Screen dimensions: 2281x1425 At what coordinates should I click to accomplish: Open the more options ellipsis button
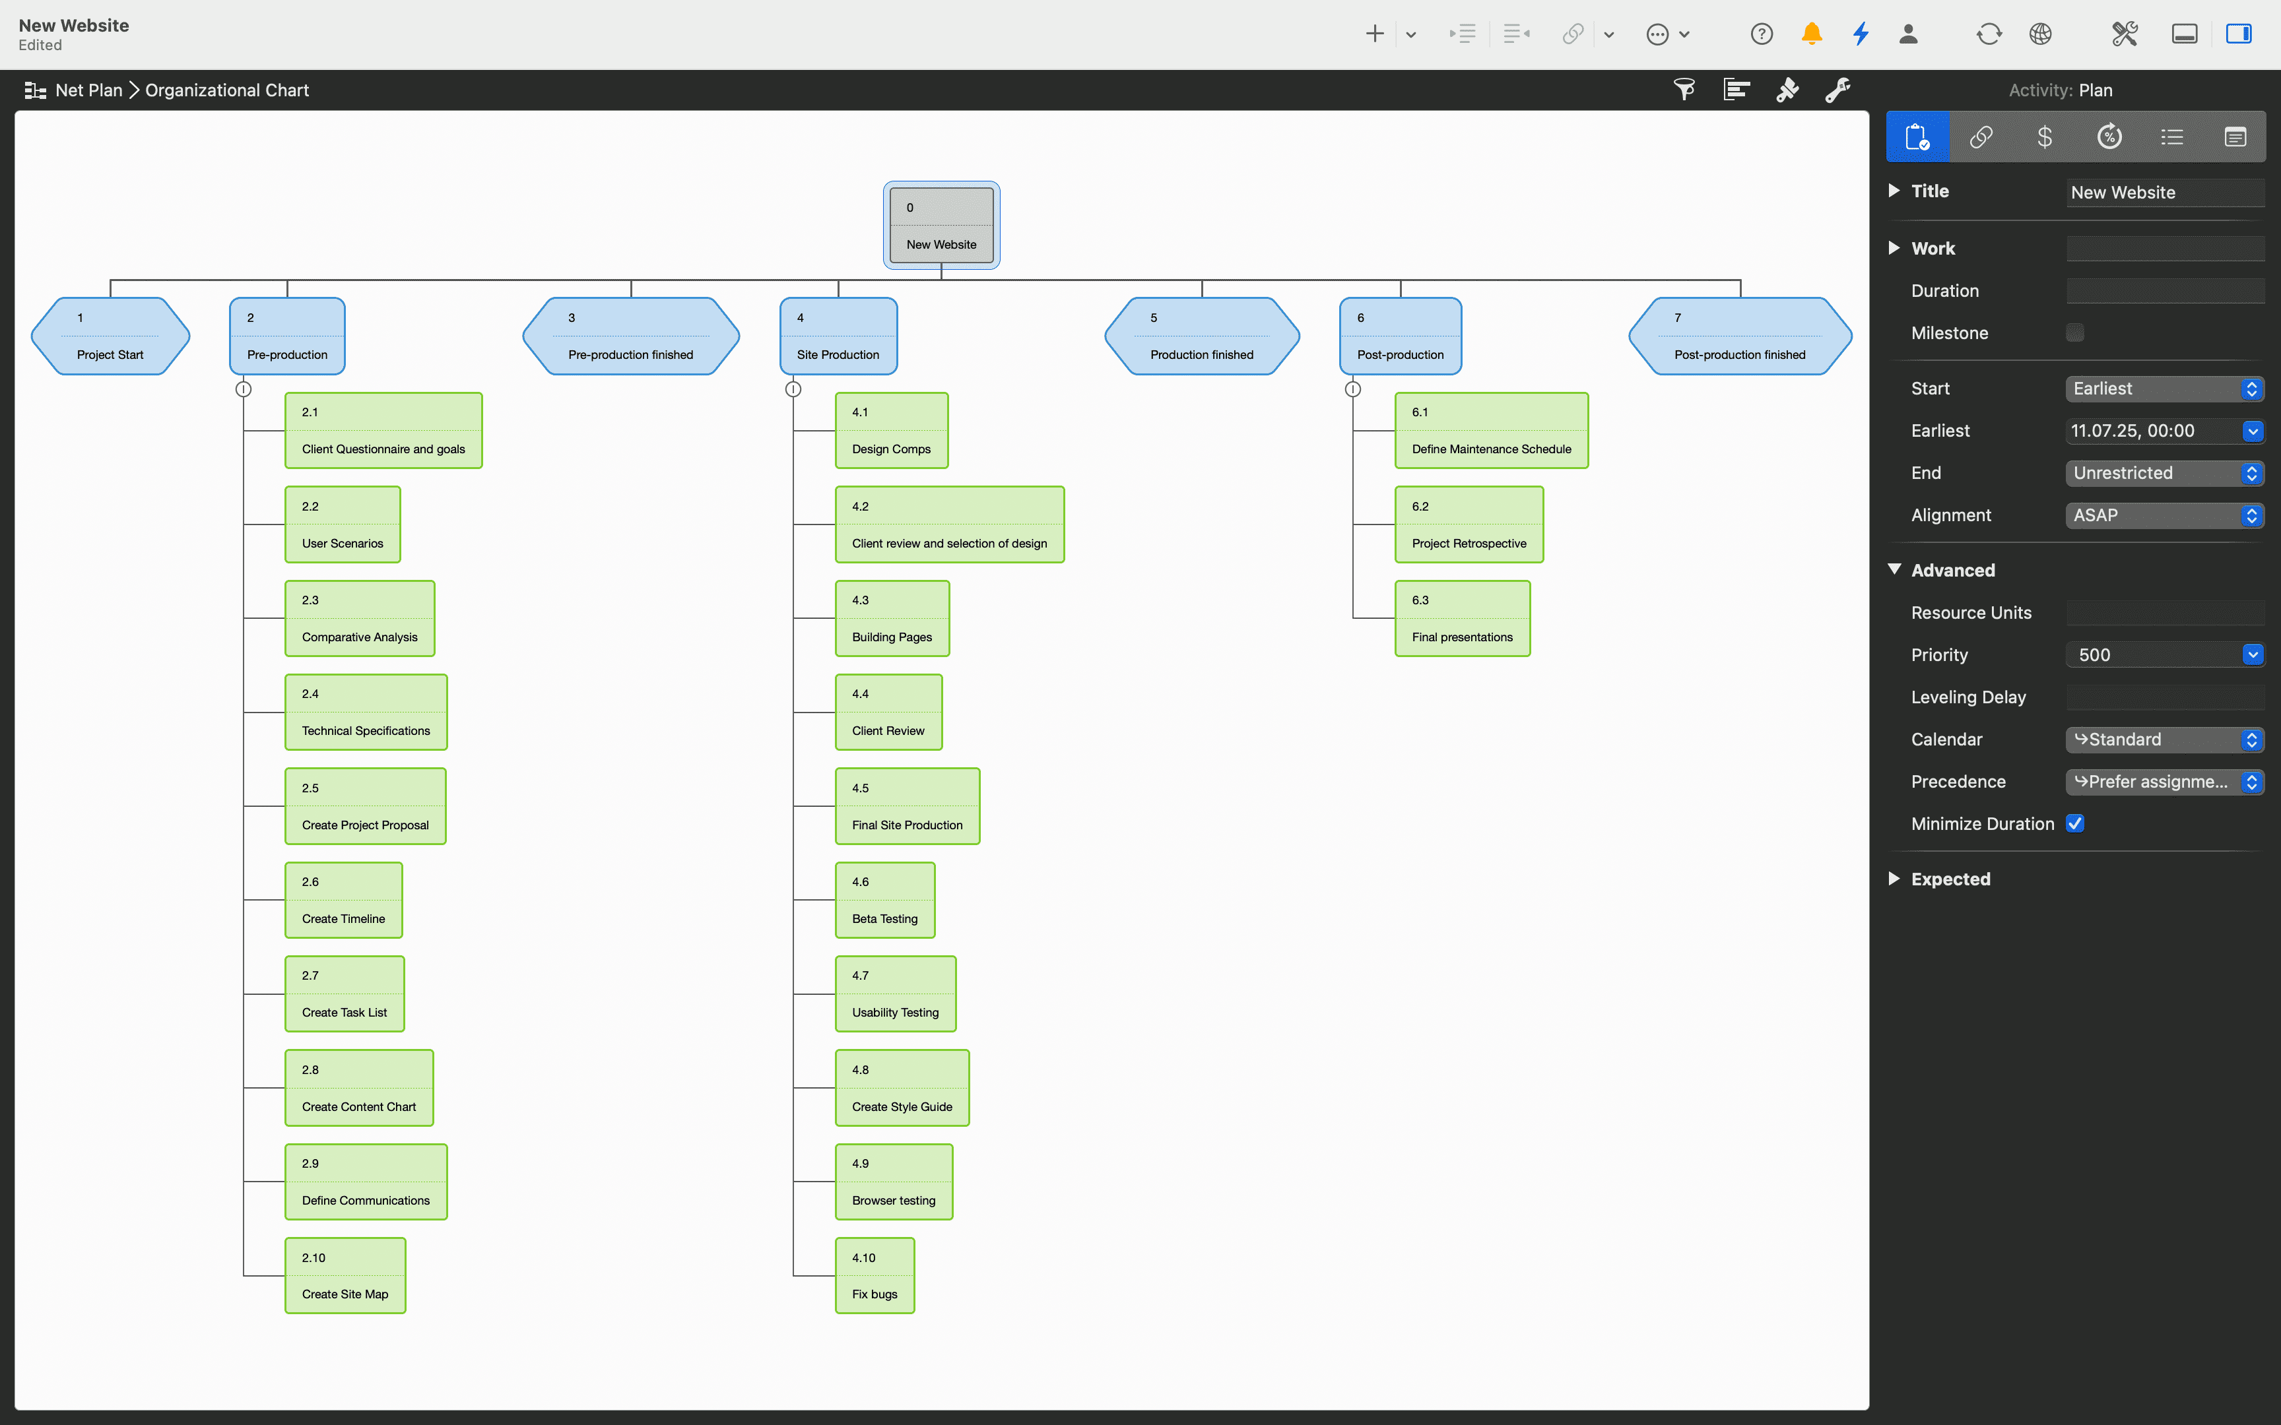1661,34
